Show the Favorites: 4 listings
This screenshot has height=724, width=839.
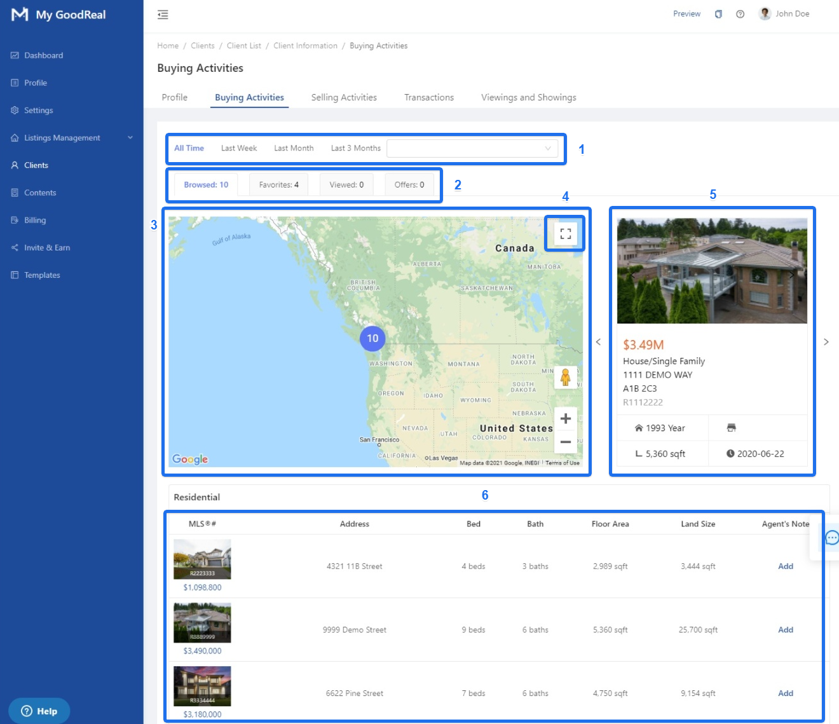click(x=278, y=185)
